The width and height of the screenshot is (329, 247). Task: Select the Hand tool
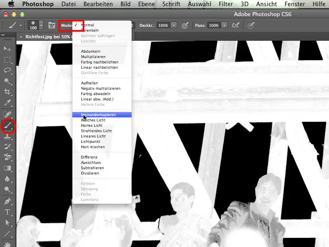pos(7,244)
